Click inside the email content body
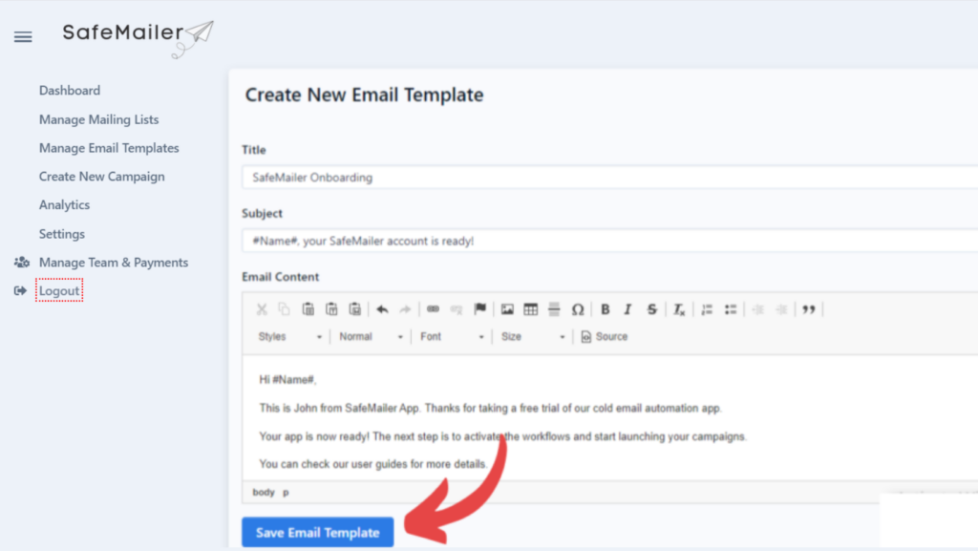Viewport: 978px width, 551px height. [610, 417]
